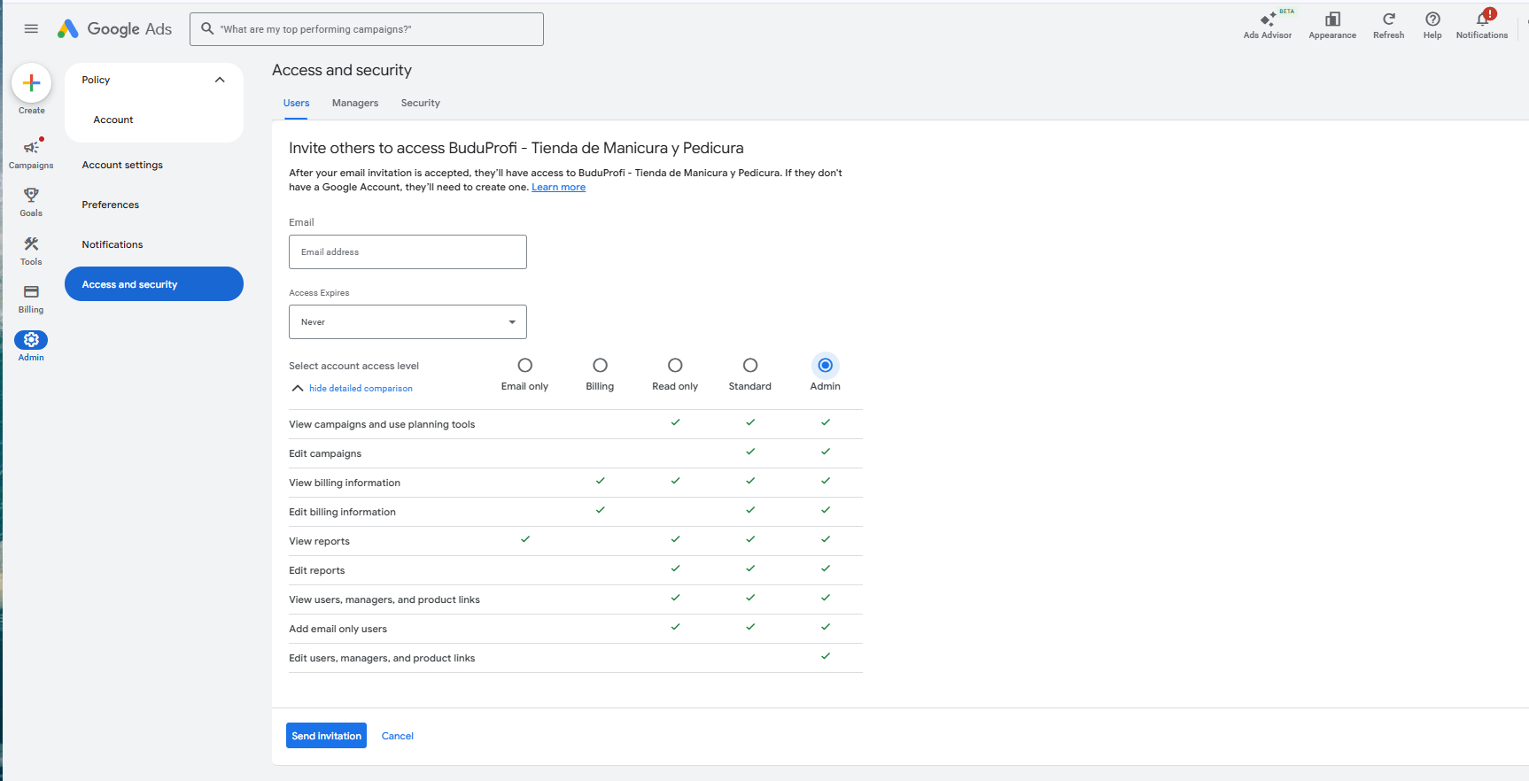
Task: Click the search magnifier icon
Action: [207, 28]
